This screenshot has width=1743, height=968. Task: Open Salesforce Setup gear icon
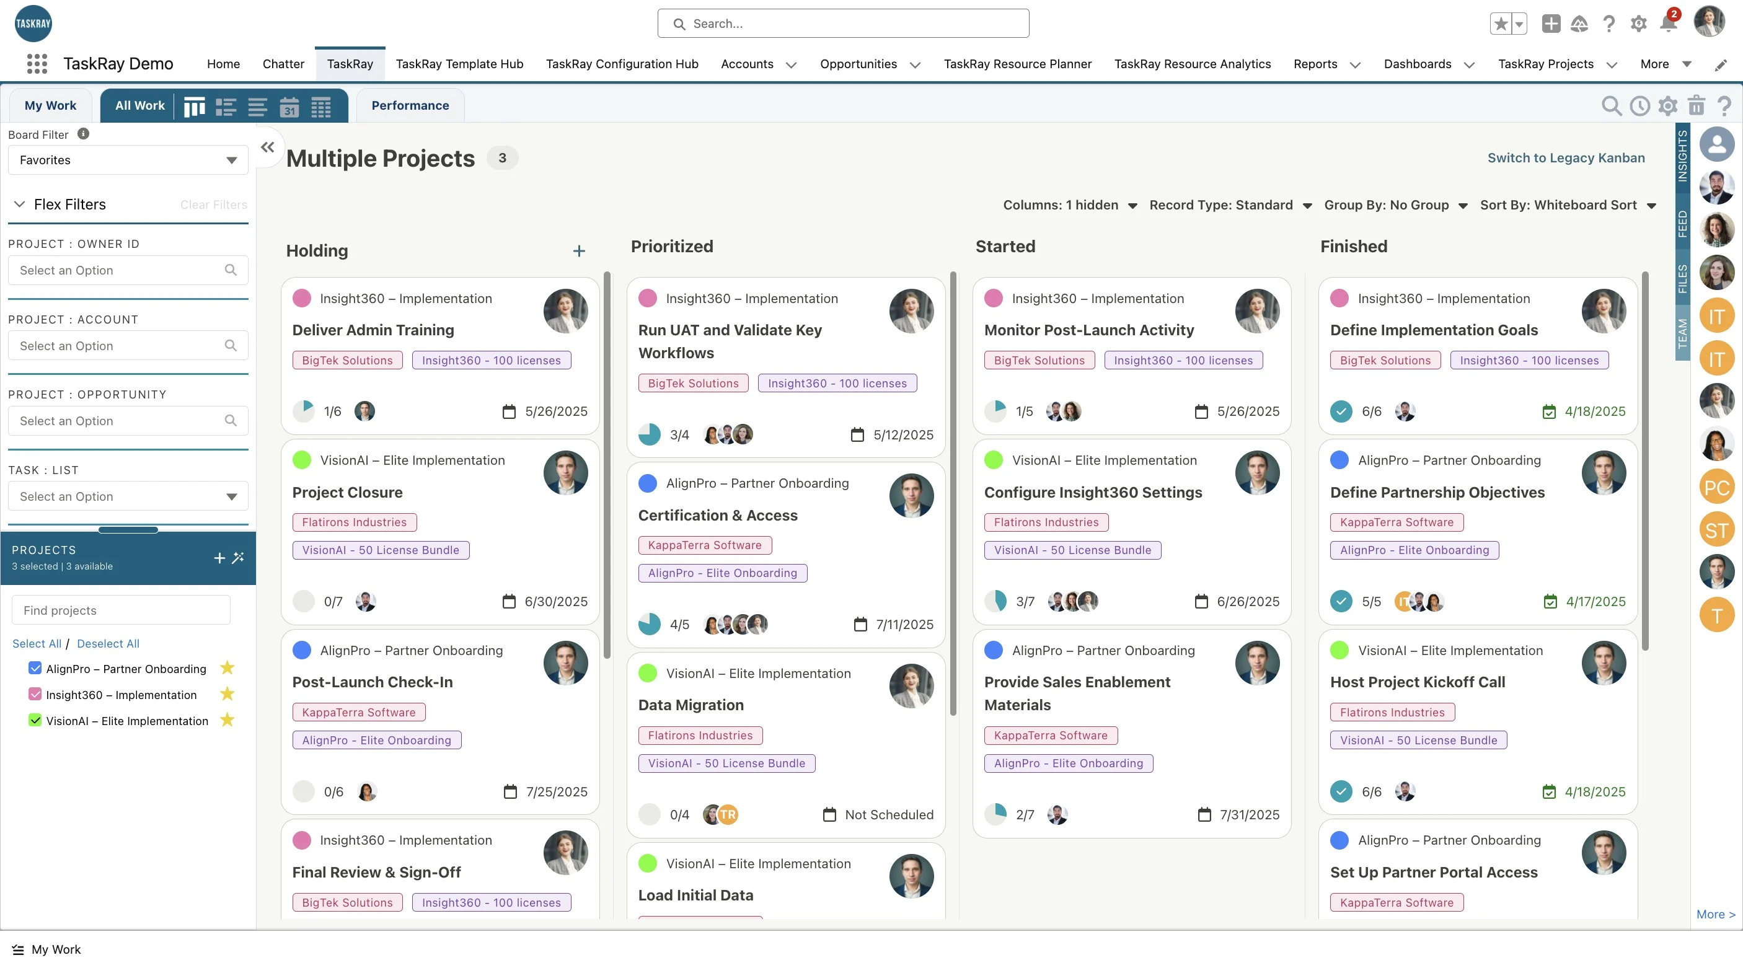coord(1638,24)
